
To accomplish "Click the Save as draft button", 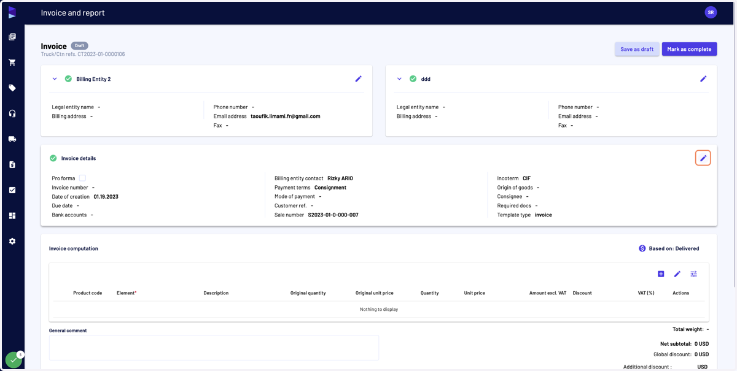I will 637,49.
